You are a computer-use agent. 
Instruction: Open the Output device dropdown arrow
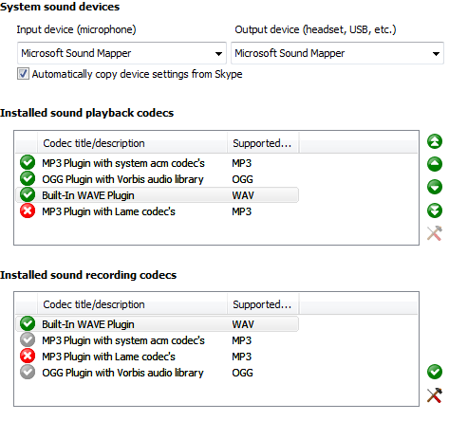tap(436, 53)
